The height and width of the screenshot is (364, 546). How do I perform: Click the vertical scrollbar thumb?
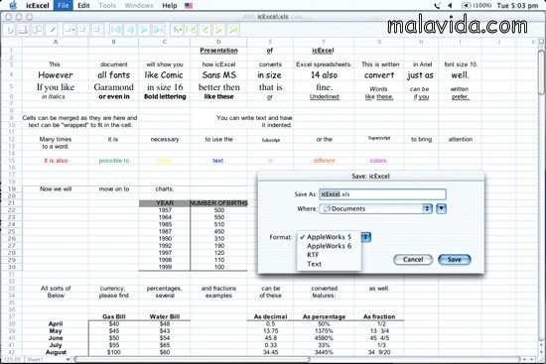(x=541, y=71)
